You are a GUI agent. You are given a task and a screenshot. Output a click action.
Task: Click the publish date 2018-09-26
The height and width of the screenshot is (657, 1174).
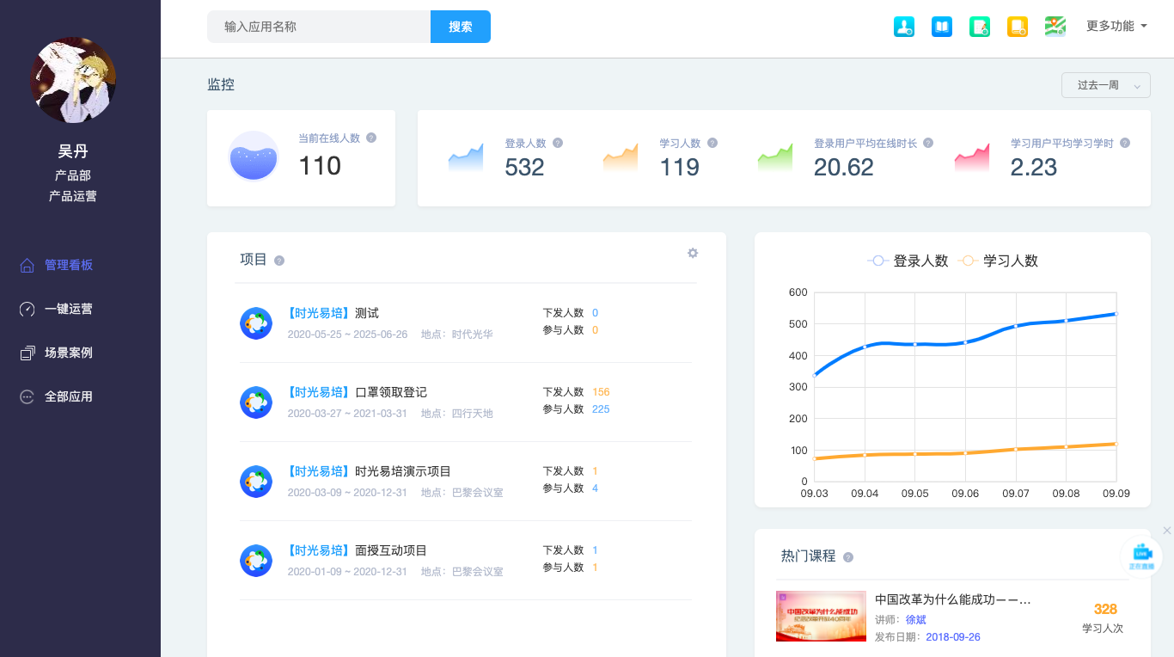(x=953, y=637)
